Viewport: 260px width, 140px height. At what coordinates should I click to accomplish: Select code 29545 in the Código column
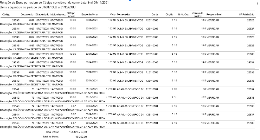(16, 123)
